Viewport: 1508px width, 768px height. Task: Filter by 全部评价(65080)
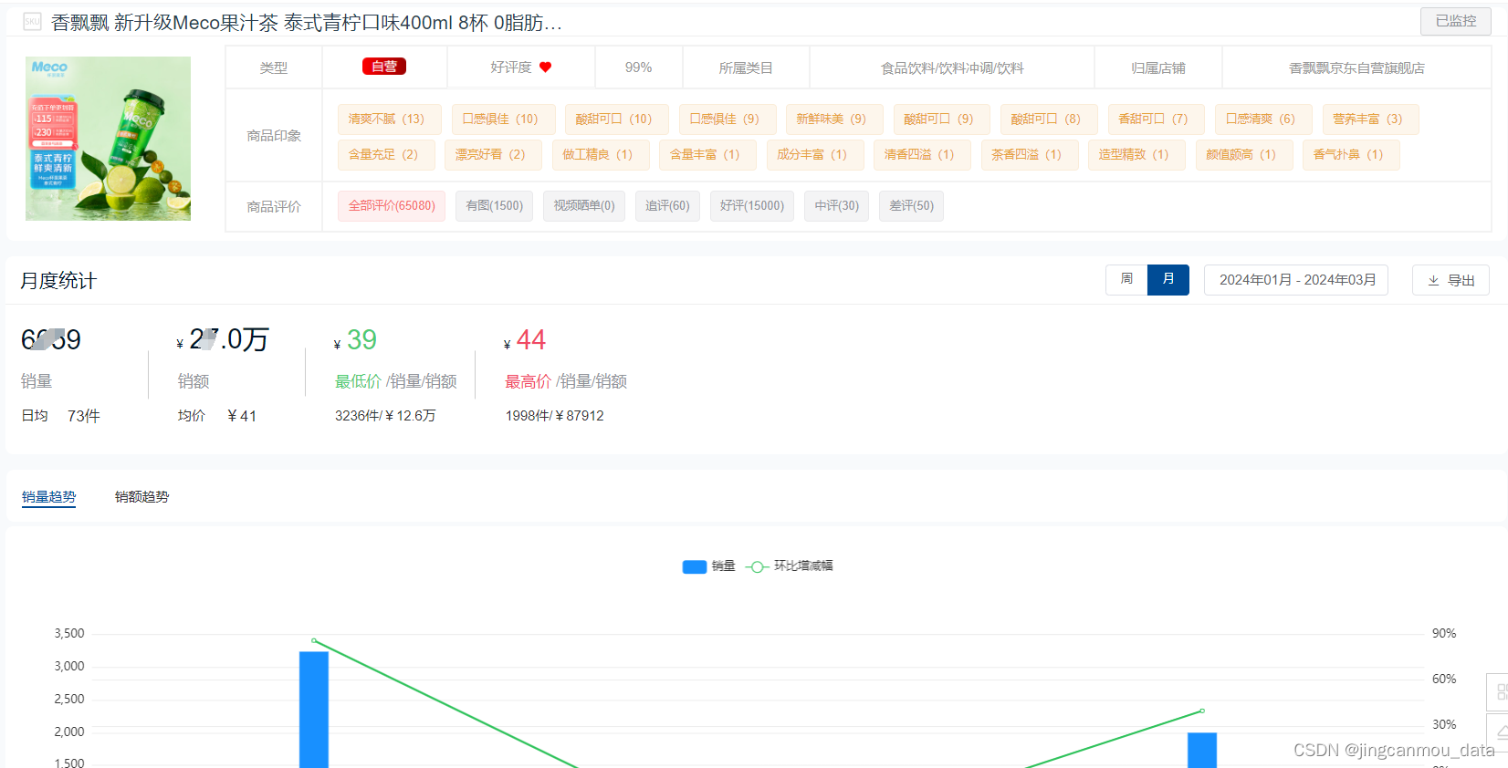pyautogui.click(x=392, y=206)
